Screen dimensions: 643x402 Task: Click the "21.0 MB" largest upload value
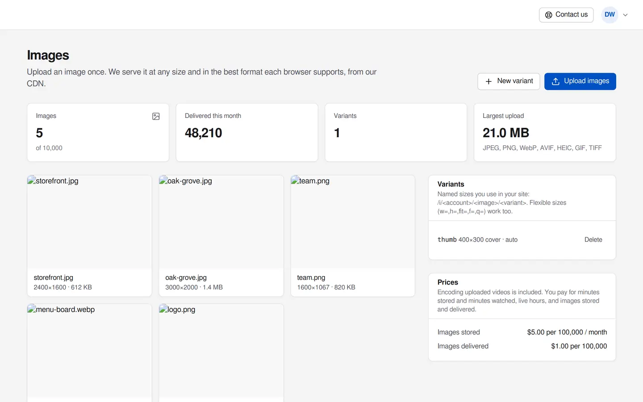505,133
